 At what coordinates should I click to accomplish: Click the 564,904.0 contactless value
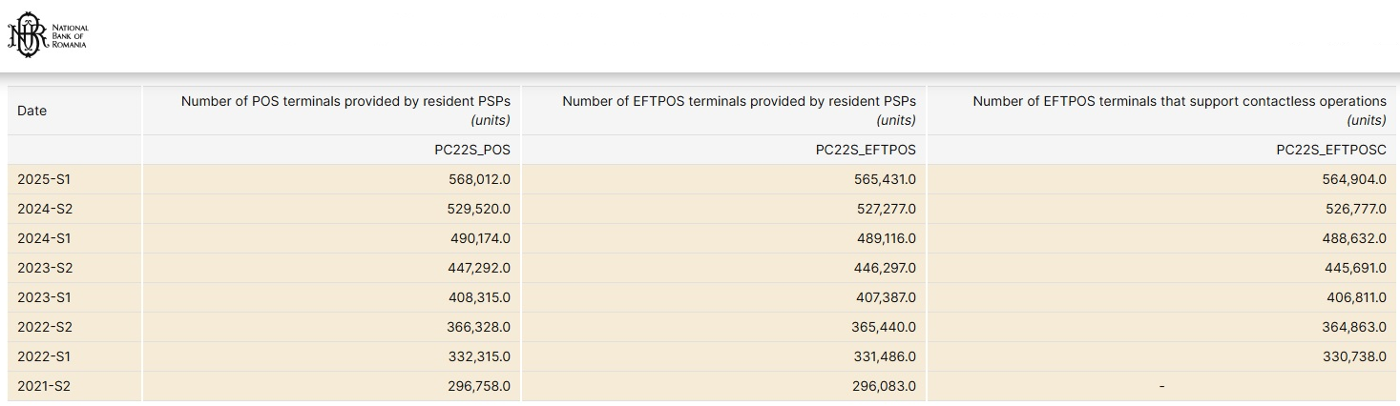coord(1354,179)
